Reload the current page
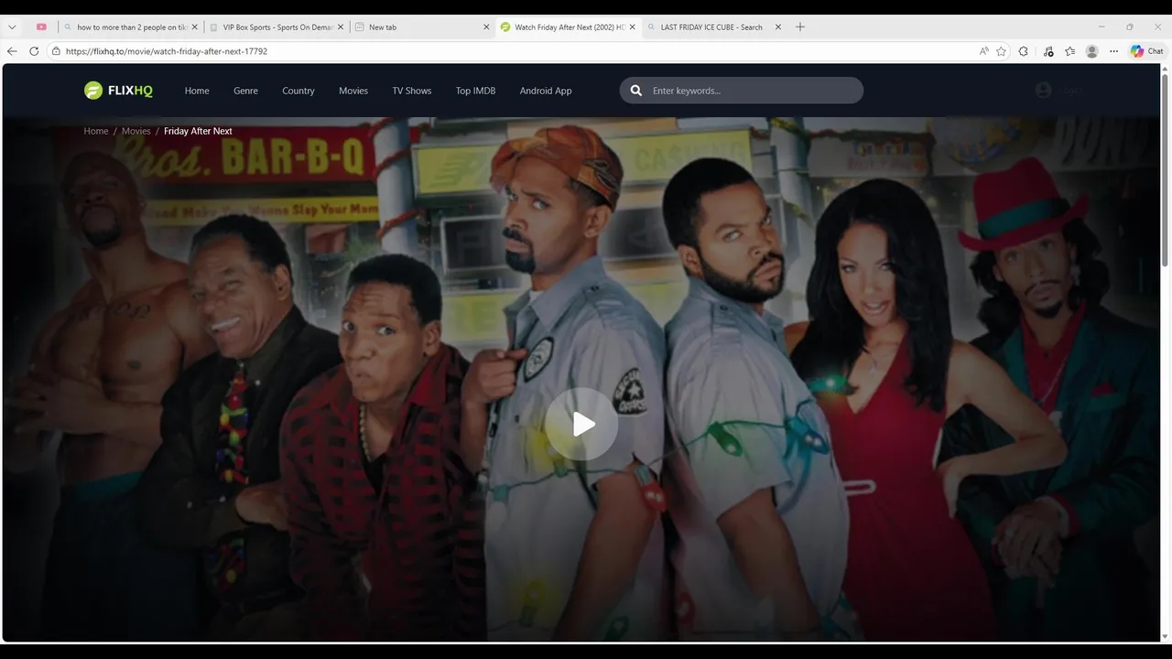Viewport: 1172px width, 659px height. 34,51
